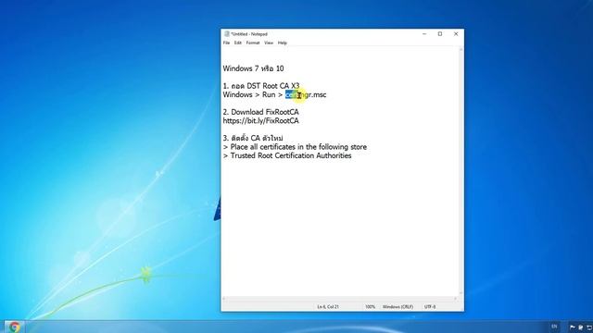593x333 pixels.
Task: Click the vertical scrollbar down arrow
Action: coord(461,293)
